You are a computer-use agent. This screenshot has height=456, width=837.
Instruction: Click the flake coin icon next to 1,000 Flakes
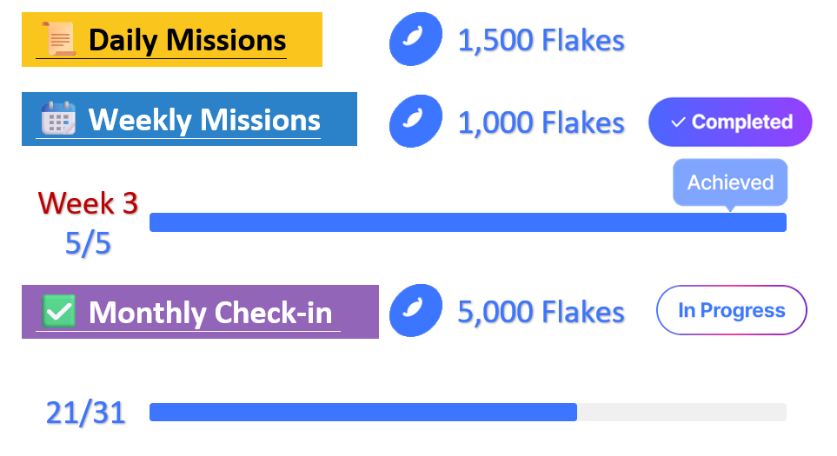tap(415, 121)
